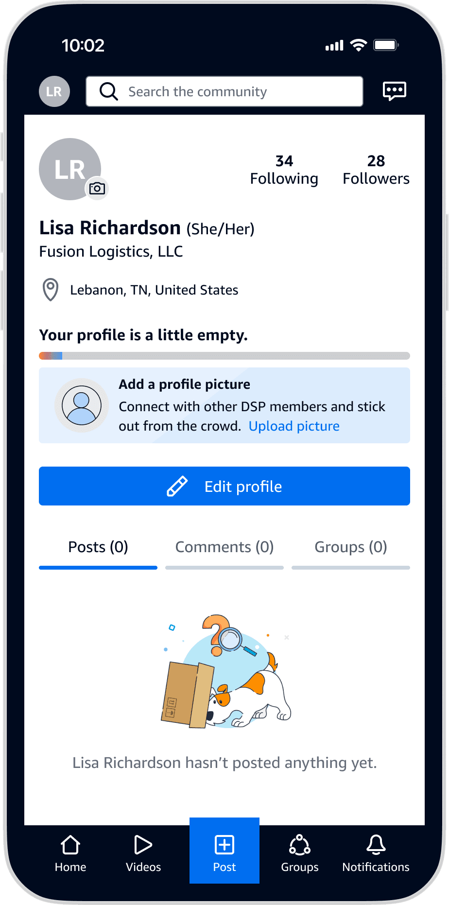Click the profile completion progress bar
The width and height of the screenshot is (449, 905).
[224, 356]
